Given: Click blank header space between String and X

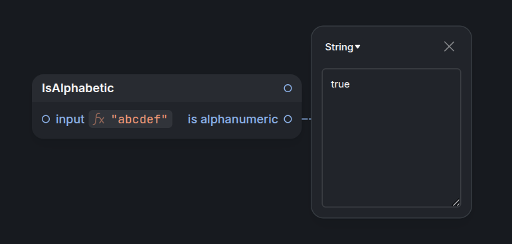Looking at the screenshot, I should click(402, 47).
